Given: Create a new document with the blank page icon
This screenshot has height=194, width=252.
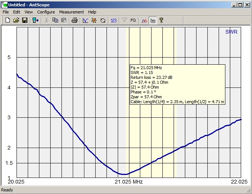Looking at the screenshot, I should click(7, 20).
